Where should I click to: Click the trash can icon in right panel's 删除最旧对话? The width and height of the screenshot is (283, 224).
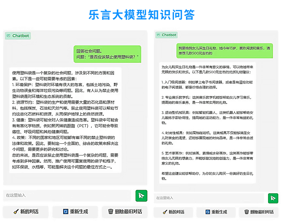[x=246, y=212]
